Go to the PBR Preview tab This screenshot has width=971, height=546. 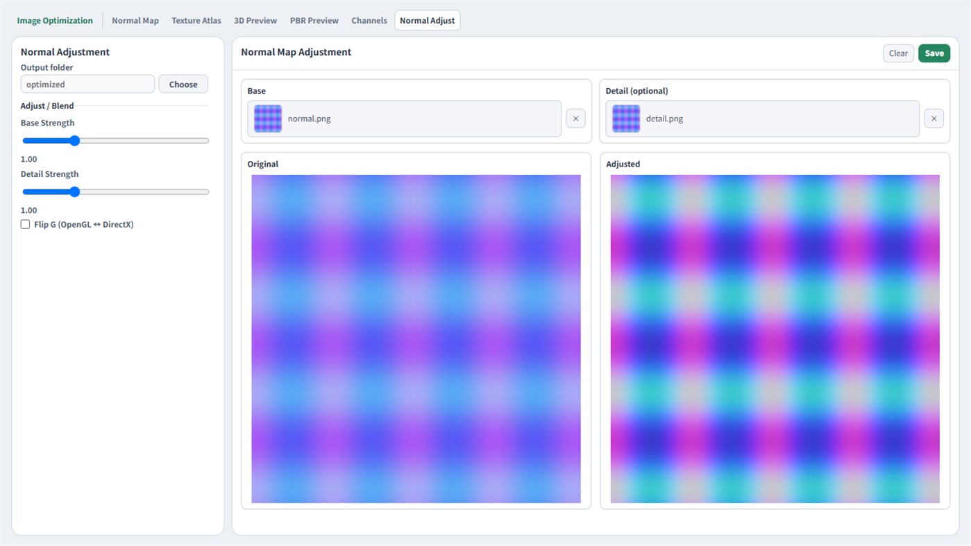pos(314,21)
